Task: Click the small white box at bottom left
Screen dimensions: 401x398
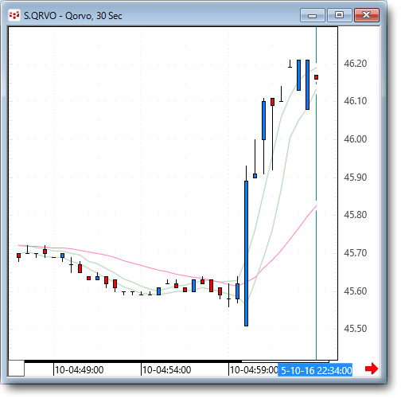Action: coord(17,368)
